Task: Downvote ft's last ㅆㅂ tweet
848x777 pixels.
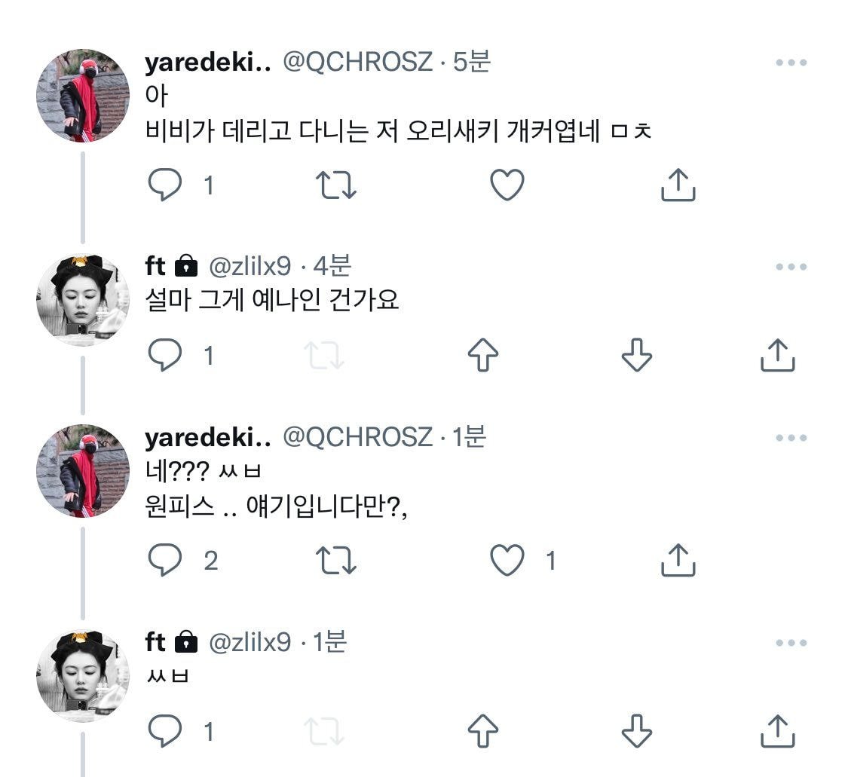Action: pyautogui.click(x=636, y=730)
